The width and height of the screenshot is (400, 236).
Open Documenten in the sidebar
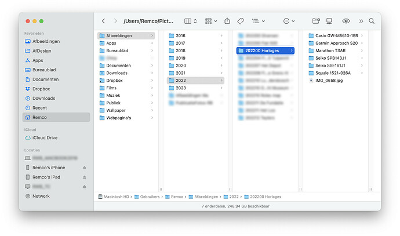(56, 79)
